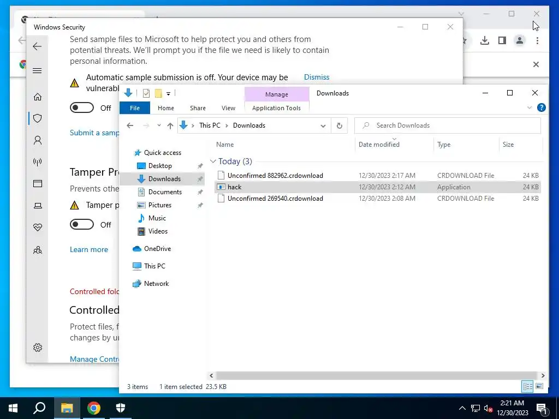Navigate back in File Explorer
The height and width of the screenshot is (419, 559).
coord(130,125)
